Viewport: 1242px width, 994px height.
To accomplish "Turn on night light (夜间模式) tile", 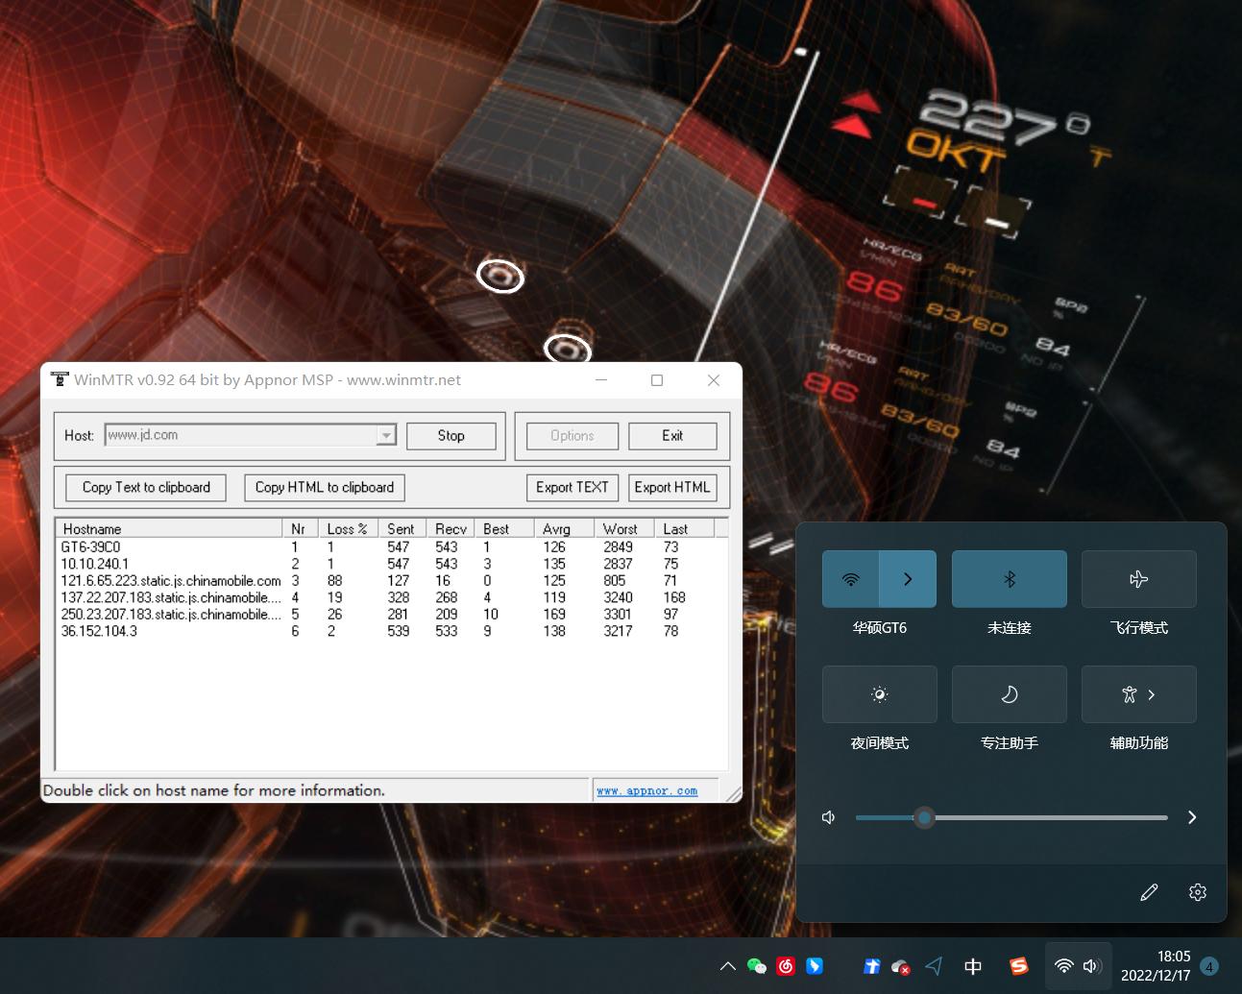I will pyautogui.click(x=879, y=694).
